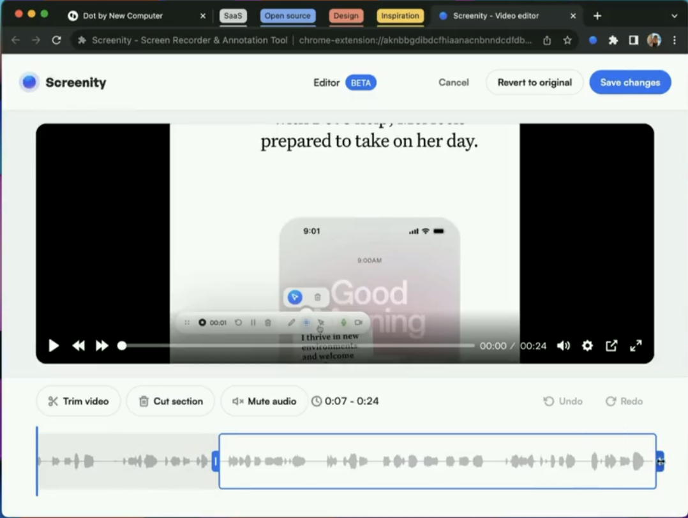688x518 pixels.
Task: Click inside the selected waveform region
Action: (437, 461)
